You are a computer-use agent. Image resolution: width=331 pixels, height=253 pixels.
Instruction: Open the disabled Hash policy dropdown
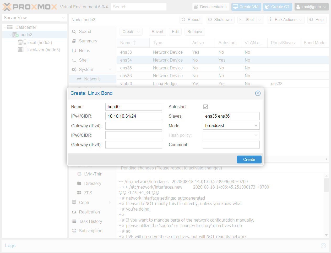coord(256,135)
